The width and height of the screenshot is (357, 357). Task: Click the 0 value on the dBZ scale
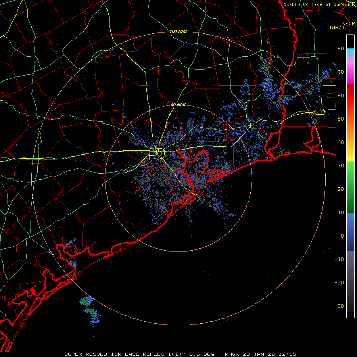point(342,236)
